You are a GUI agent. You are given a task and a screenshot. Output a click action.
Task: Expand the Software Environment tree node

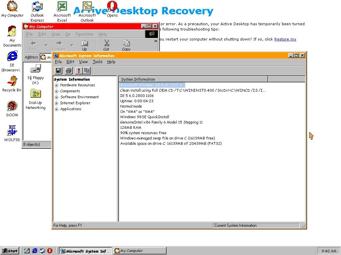(57, 97)
